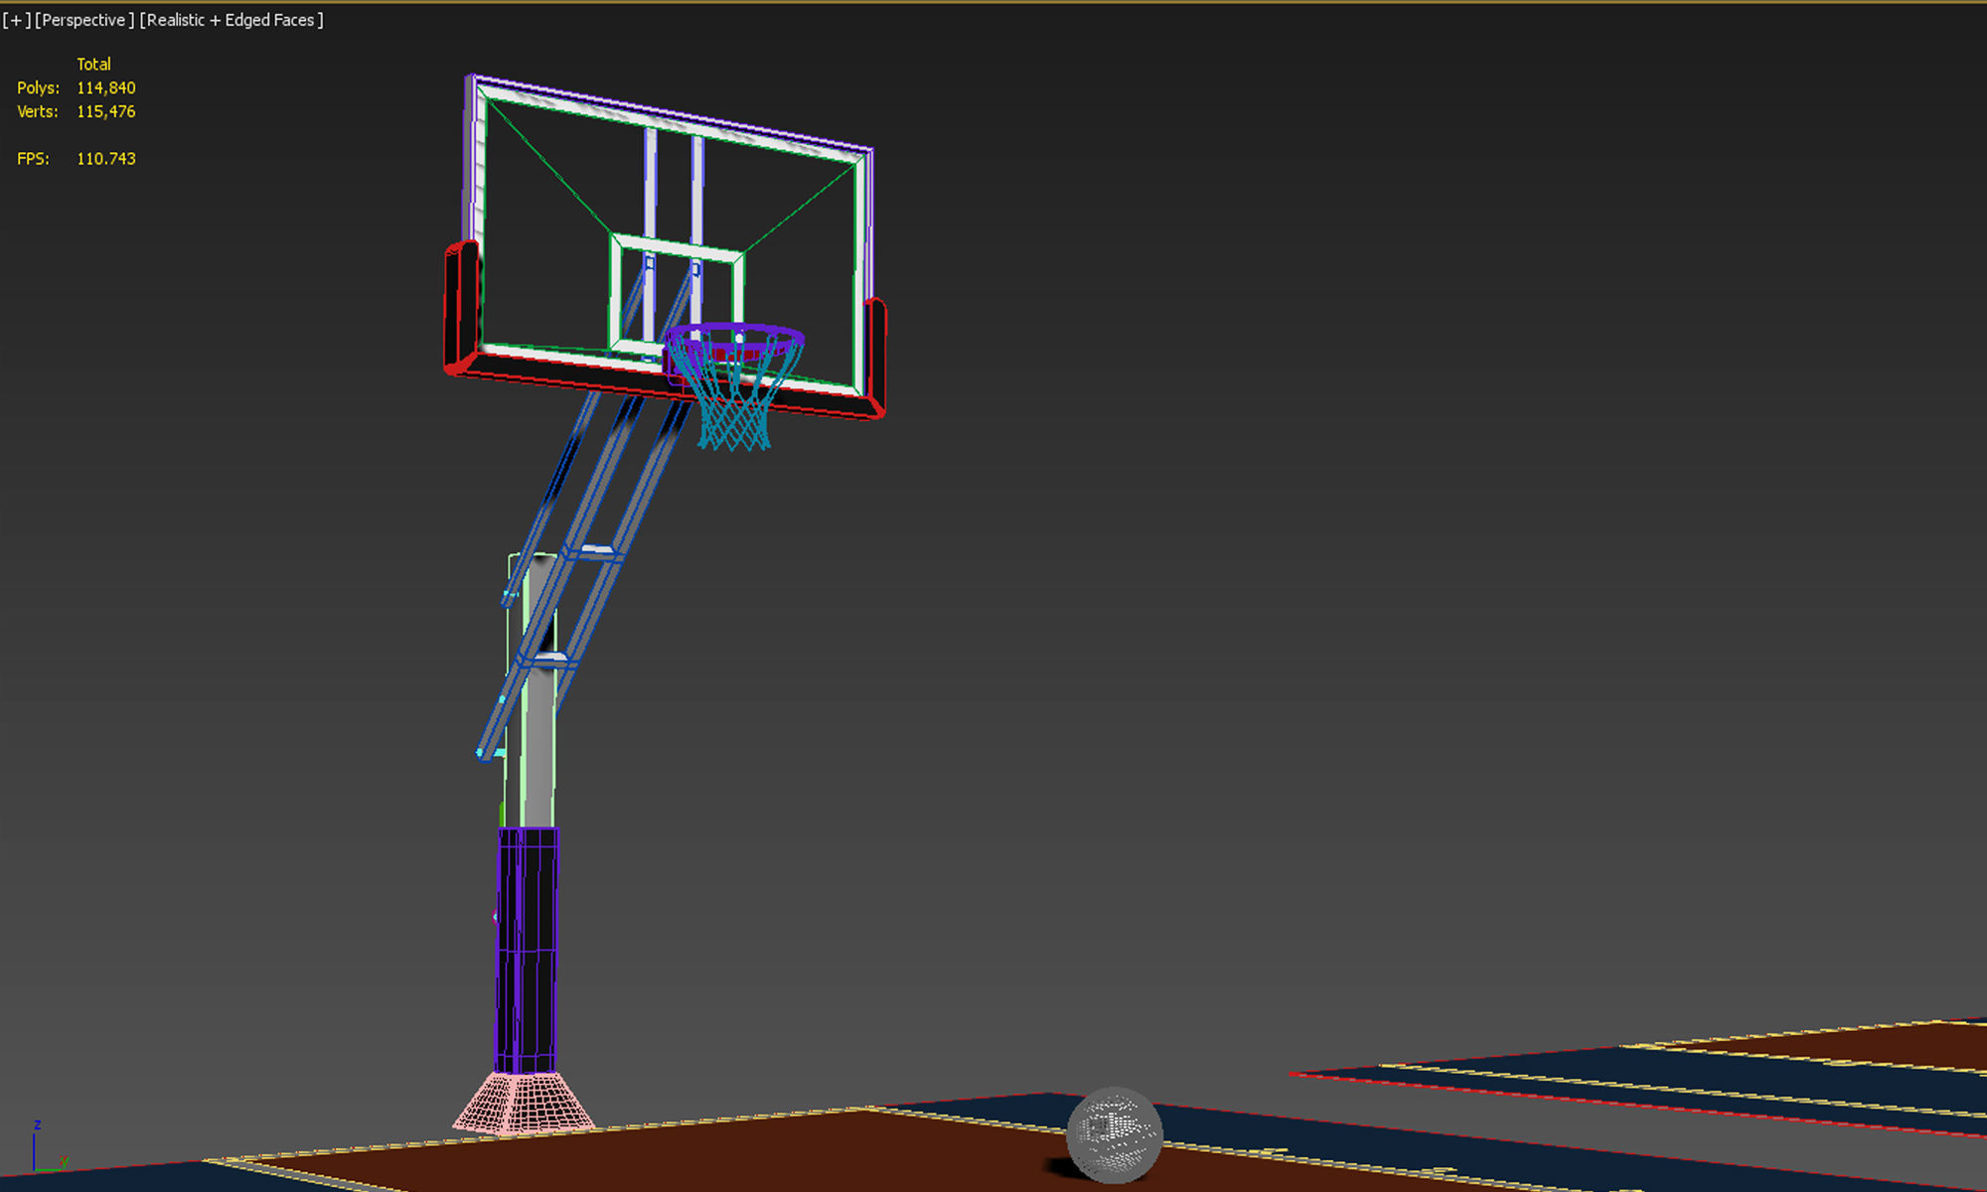Open the [+] viewport general menu
Image resolution: width=1987 pixels, height=1192 pixels.
(x=16, y=20)
